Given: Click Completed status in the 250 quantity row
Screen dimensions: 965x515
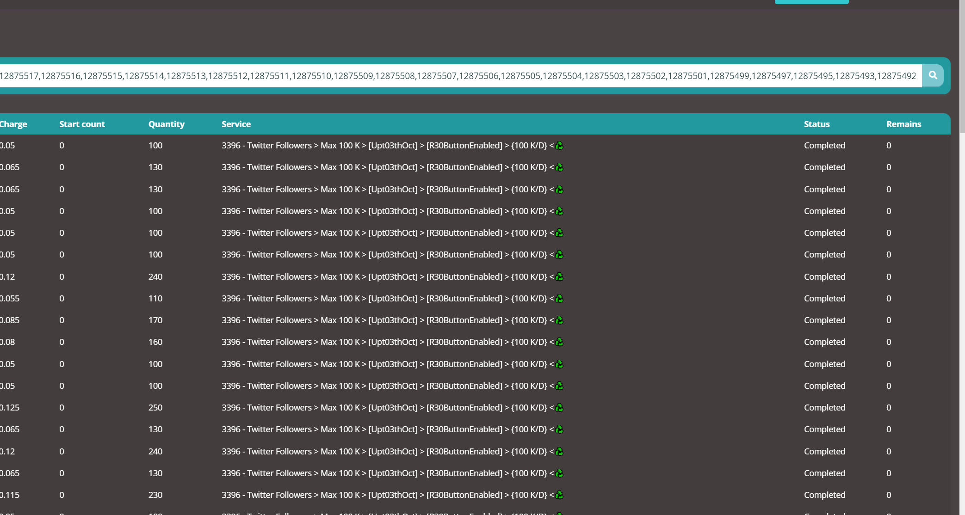Looking at the screenshot, I should (x=824, y=407).
